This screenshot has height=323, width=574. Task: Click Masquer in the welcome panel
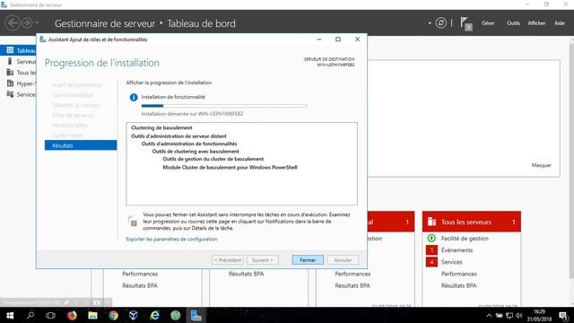tap(541, 165)
